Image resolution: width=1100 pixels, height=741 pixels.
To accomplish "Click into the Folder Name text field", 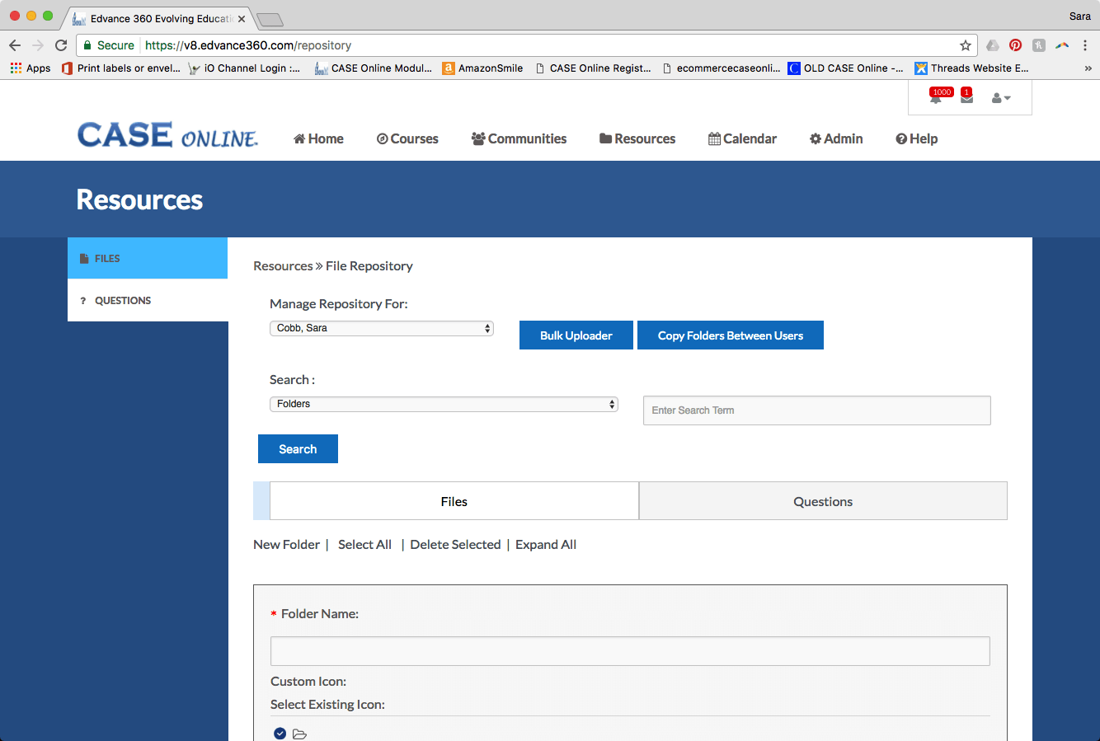I will coord(629,651).
